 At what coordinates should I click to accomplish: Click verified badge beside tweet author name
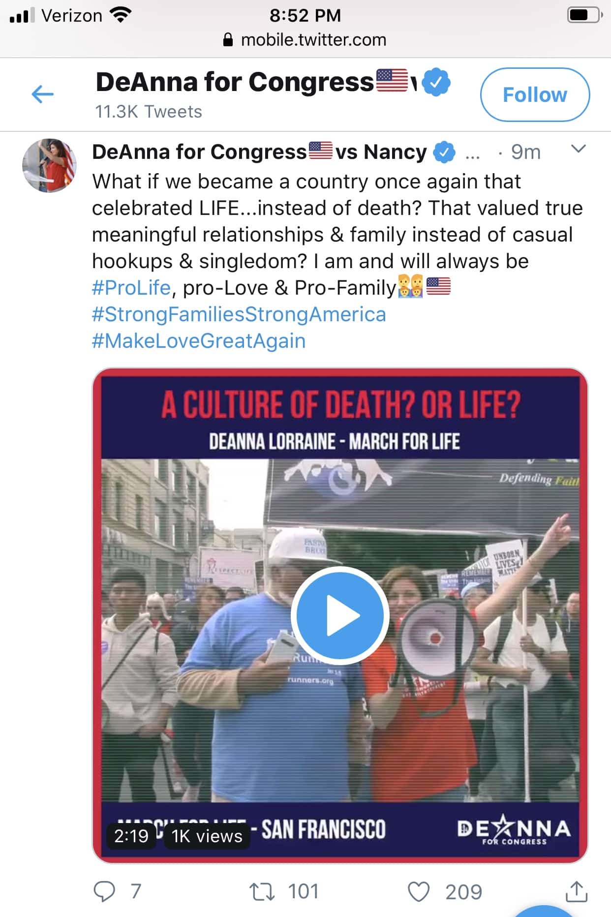(444, 152)
